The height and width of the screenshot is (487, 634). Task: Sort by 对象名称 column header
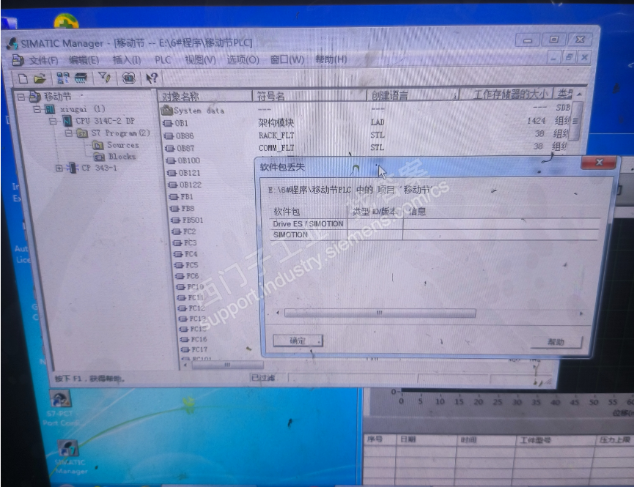point(204,96)
